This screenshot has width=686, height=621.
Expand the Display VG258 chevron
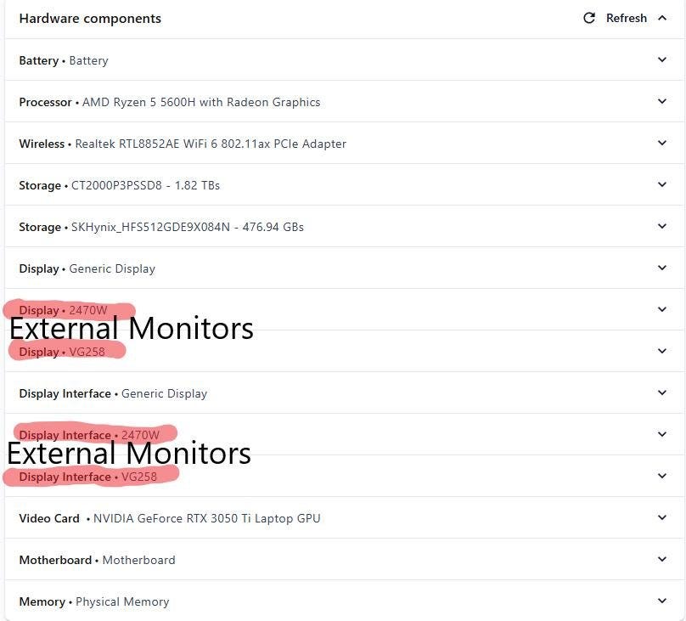pos(662,352)
